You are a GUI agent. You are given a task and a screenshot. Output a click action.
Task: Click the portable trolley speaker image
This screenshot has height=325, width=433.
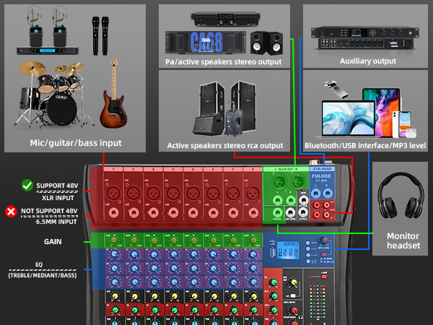pyautogui.click(x=233, y=119)
